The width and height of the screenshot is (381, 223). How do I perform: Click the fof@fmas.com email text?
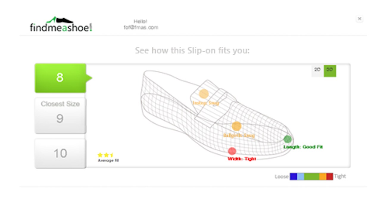[141, 28]
